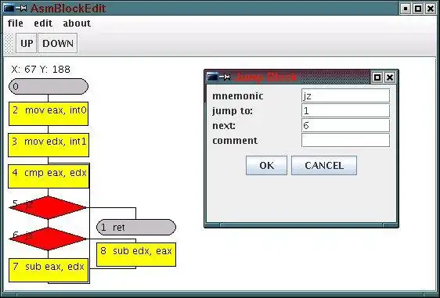Viewport: 440px width, 298px height.
Task: Click the next: label
Action: (x=224, y=126)
